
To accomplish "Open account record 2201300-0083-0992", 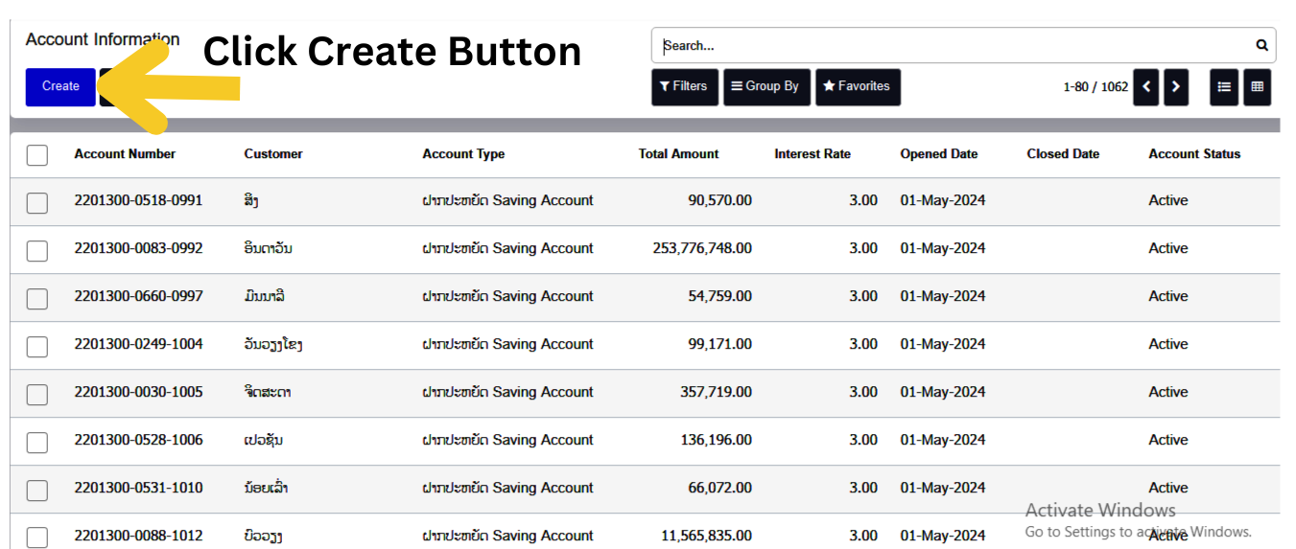I will [138, 248].
